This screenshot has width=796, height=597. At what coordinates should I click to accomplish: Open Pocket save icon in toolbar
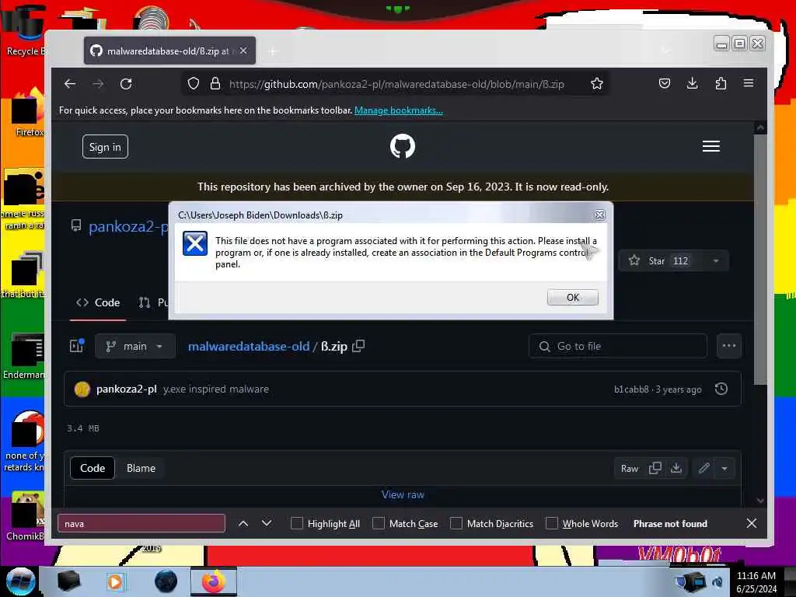(664, 83)
